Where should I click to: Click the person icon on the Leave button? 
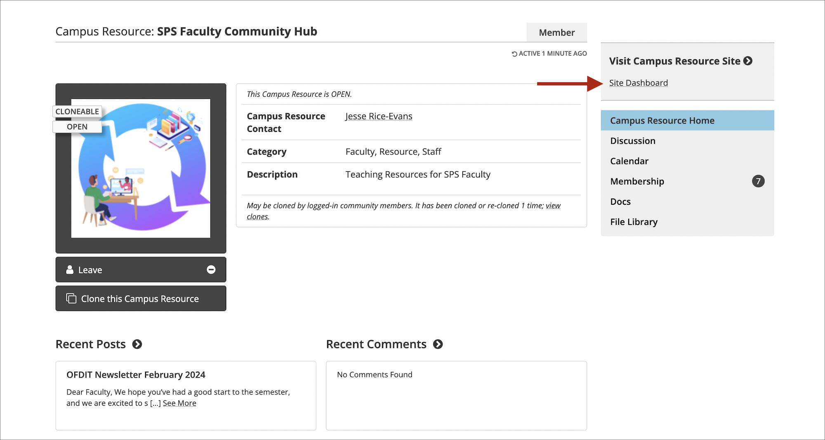(x=69, y=269)
